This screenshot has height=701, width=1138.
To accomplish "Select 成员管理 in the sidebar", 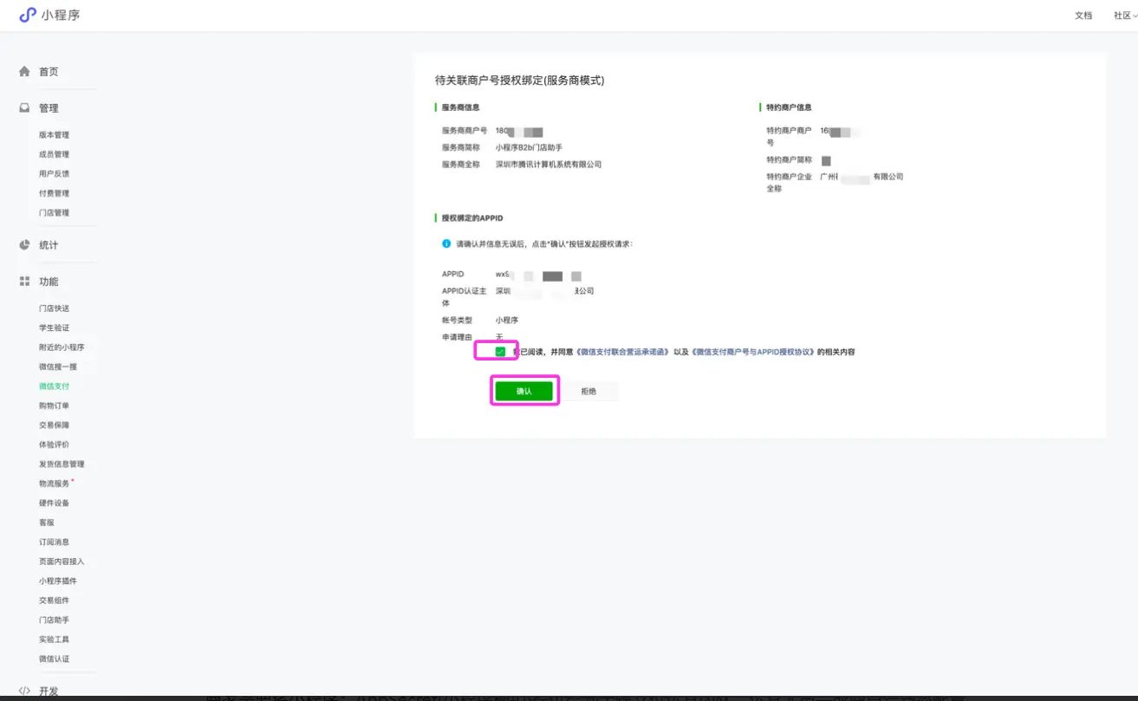I will point(54,154).
